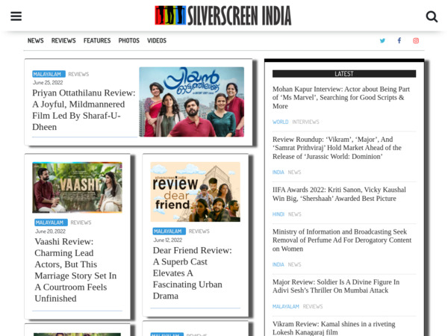Image resolution: width=448 pixels, height=336 pixels.
Task: Click the Priyan Ottathilanu poster image
Action: click(x=191, y=102)
